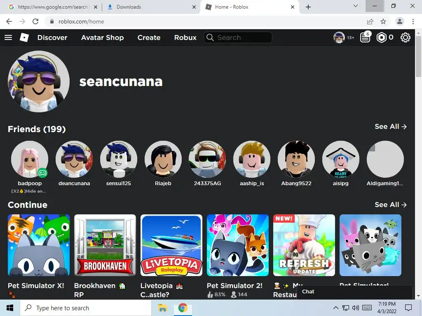422x316 pixels.
Task: Click the network icon in system tray
Action: click(x=346, y=308)
